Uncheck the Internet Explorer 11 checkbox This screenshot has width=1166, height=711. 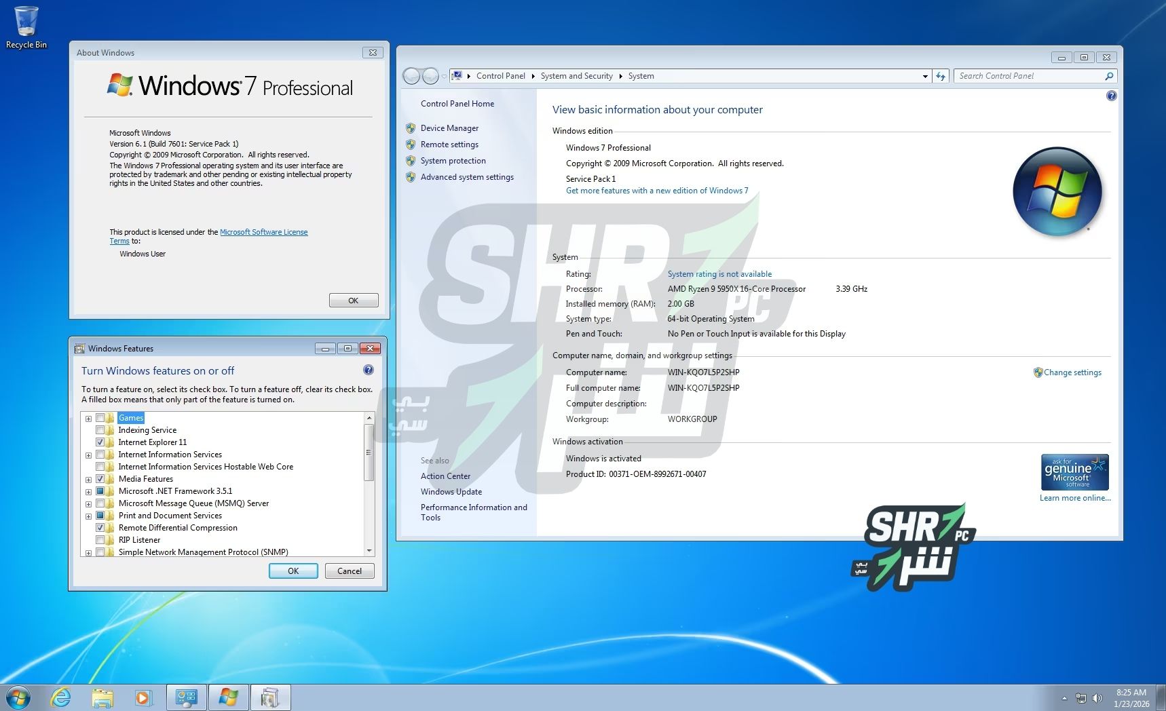point(100,442)
